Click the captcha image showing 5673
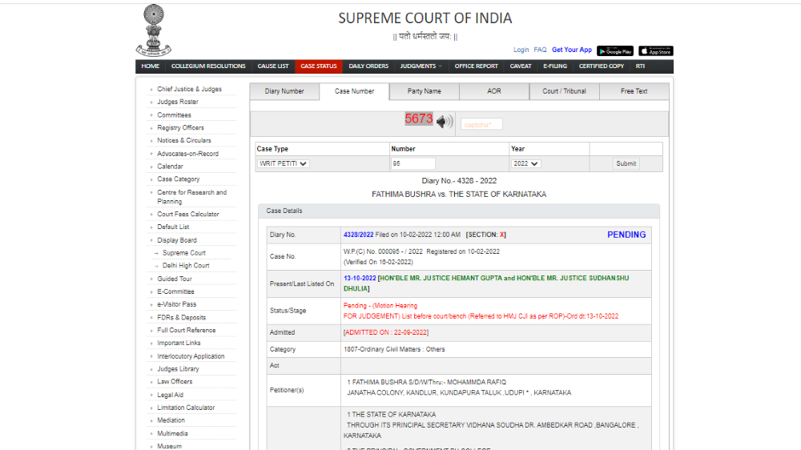 (x=418, y=119)
